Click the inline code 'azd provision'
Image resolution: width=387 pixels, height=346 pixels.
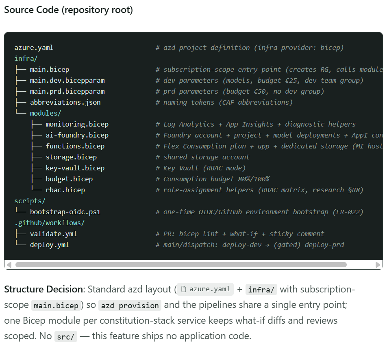[130, 305]
